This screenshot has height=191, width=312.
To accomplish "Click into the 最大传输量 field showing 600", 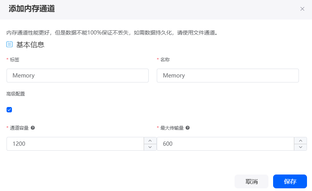I will pos(225,144).
